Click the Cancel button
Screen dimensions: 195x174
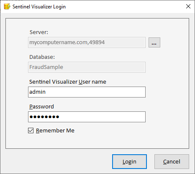click(x=172, y=162)
